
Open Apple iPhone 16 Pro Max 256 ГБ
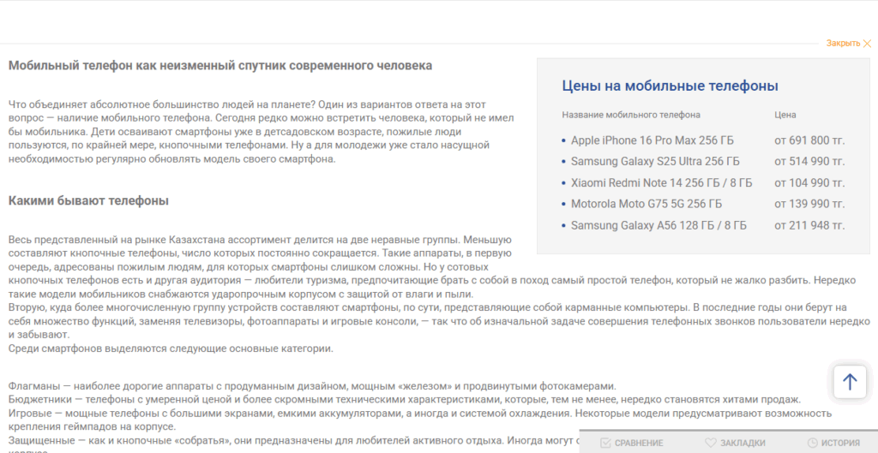pyautogui.click(x=652, y=140)
